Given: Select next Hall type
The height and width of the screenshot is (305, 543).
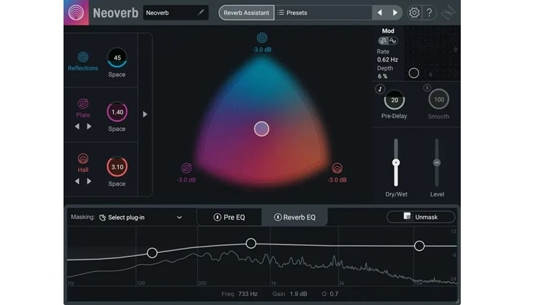Looking at the screenshot, I should 89,181.
